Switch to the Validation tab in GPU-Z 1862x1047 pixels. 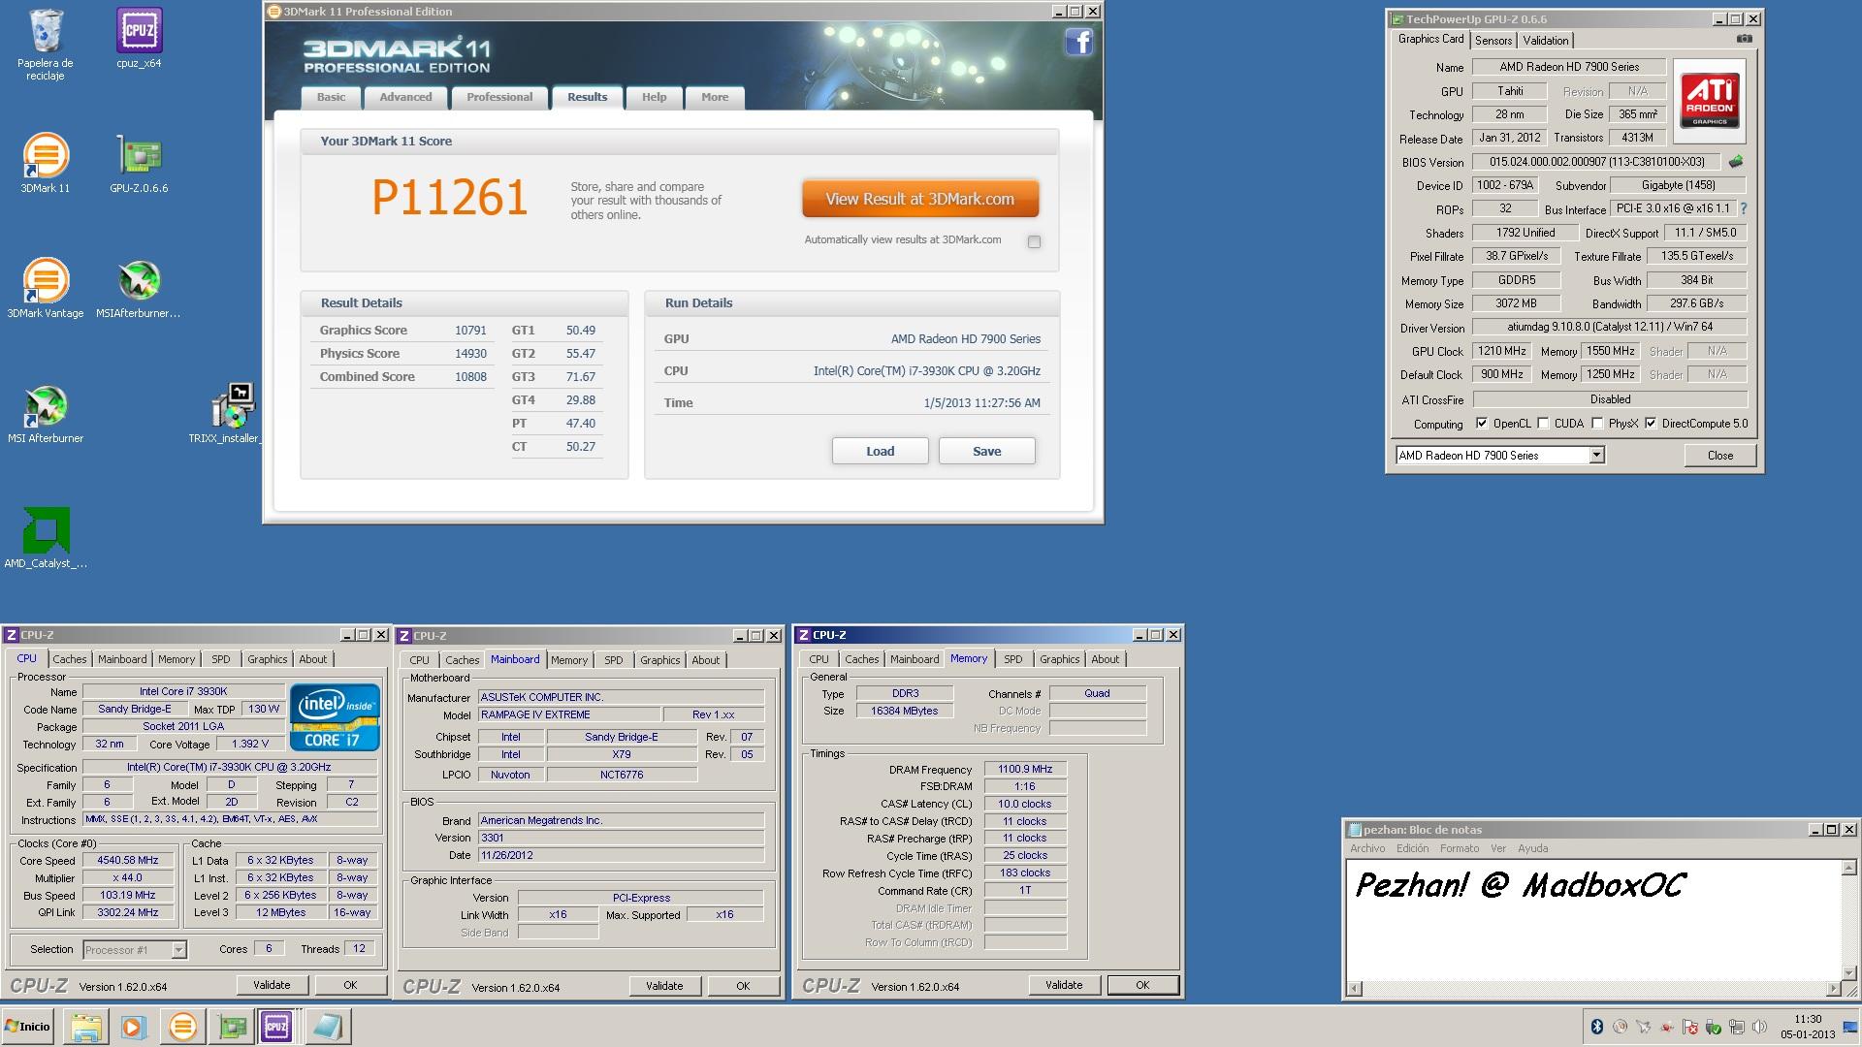pyautogui.click(x=1545, y=40)
